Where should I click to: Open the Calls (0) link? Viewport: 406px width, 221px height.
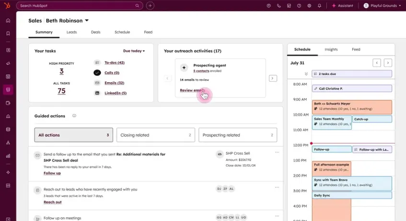click(x=112, y=73)
